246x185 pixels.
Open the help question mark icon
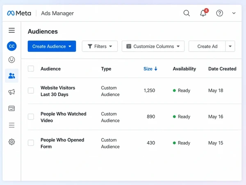(x=219, y=13)
